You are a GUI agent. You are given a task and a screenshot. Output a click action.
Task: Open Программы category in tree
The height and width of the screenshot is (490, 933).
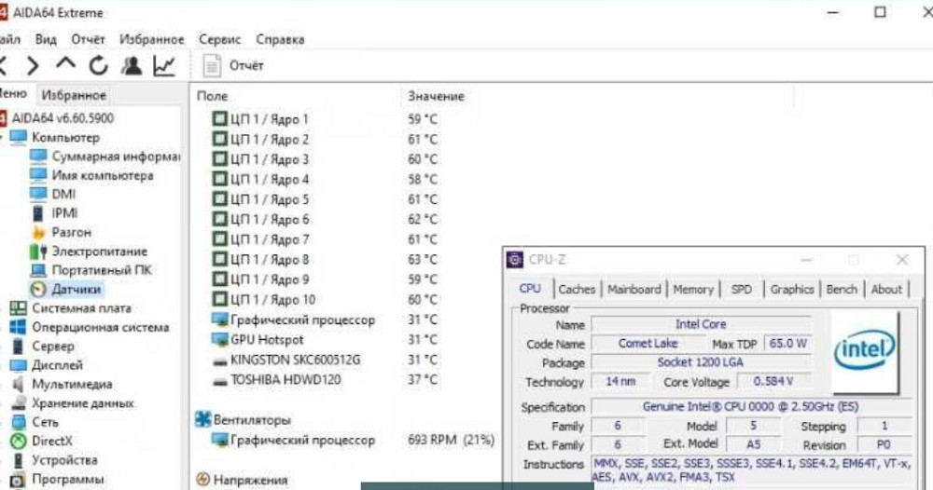[68, 479]
